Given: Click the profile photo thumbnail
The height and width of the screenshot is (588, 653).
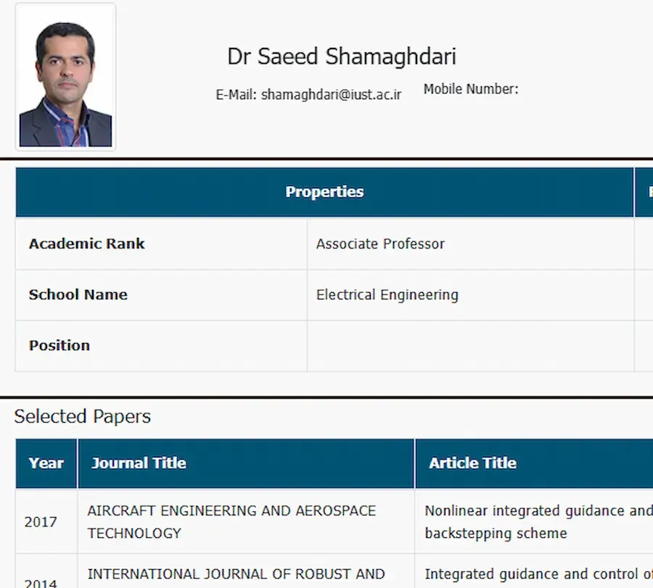Looking at the screenshot, I should tap(65, 77).
